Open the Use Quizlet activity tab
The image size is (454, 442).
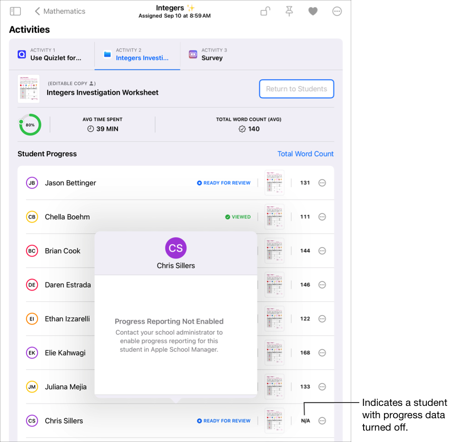point(51,54)
